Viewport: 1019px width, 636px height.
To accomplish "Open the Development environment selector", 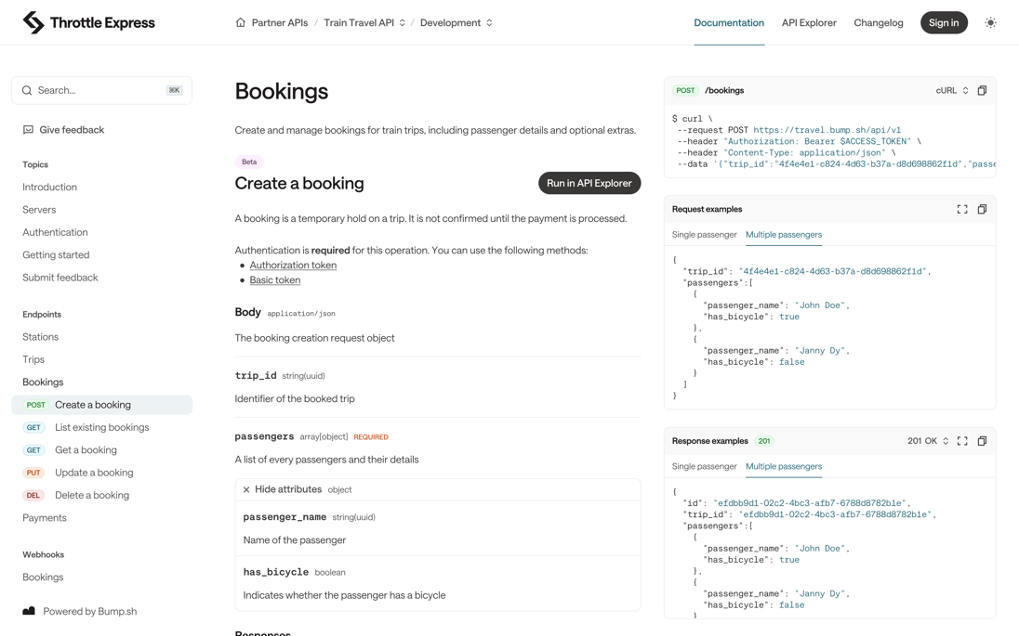I will pos(456,22).
